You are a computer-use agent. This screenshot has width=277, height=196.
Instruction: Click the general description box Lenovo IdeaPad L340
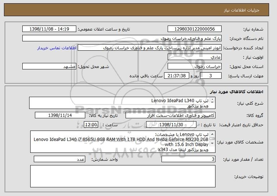122,103
